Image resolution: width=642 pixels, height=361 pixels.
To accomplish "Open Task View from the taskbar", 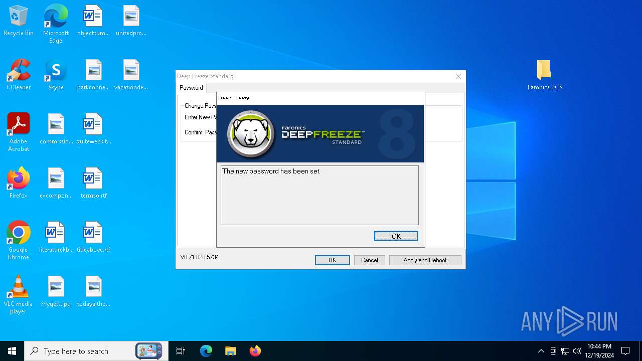I will (x=181, y=351).
